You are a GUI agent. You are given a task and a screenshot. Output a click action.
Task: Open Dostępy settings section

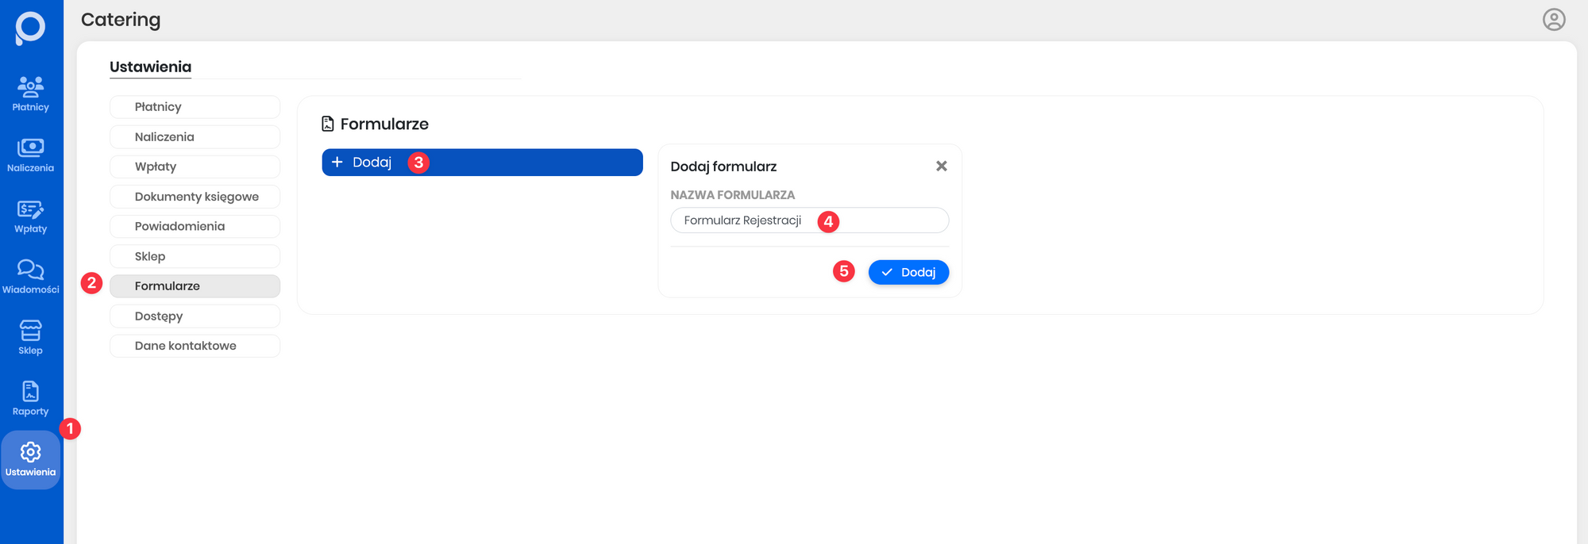point(195,316)
